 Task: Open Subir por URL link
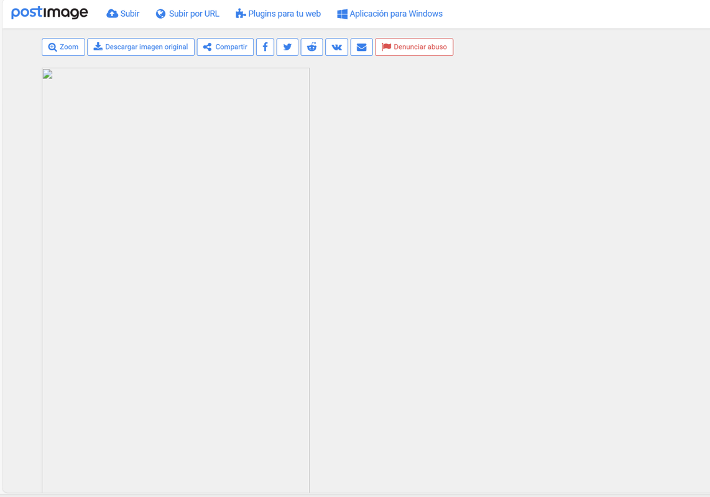pos(188,14)
